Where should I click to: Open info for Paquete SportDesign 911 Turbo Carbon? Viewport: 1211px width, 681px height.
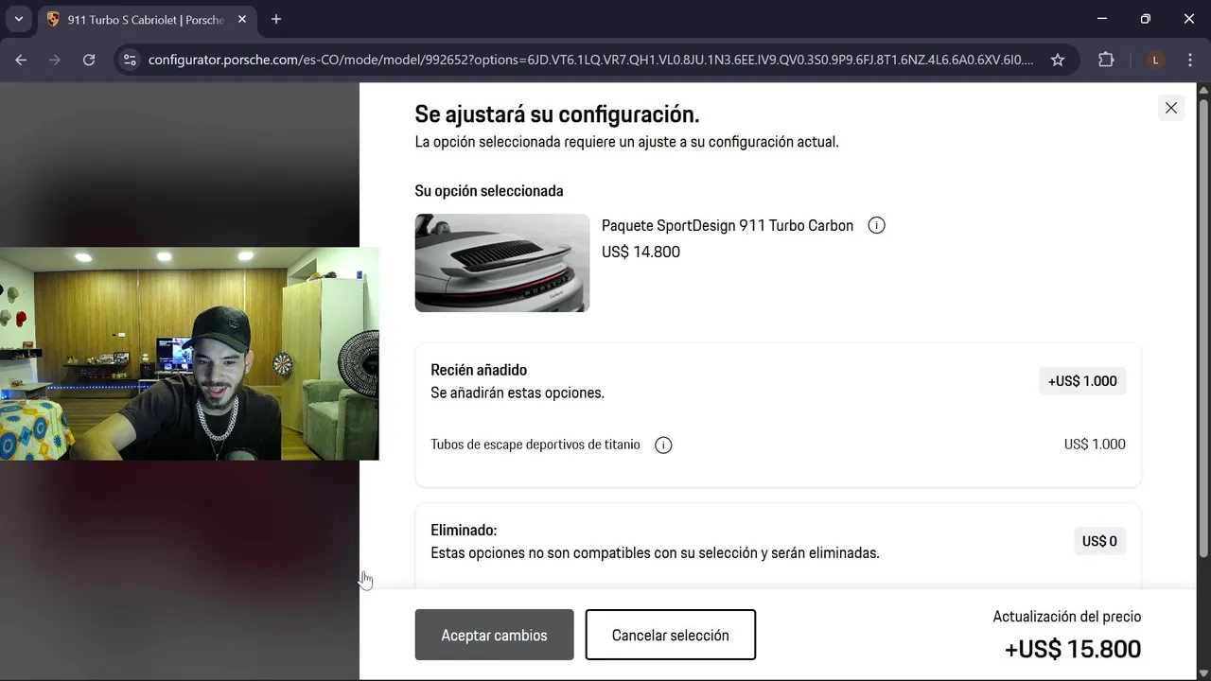[877, 226]
